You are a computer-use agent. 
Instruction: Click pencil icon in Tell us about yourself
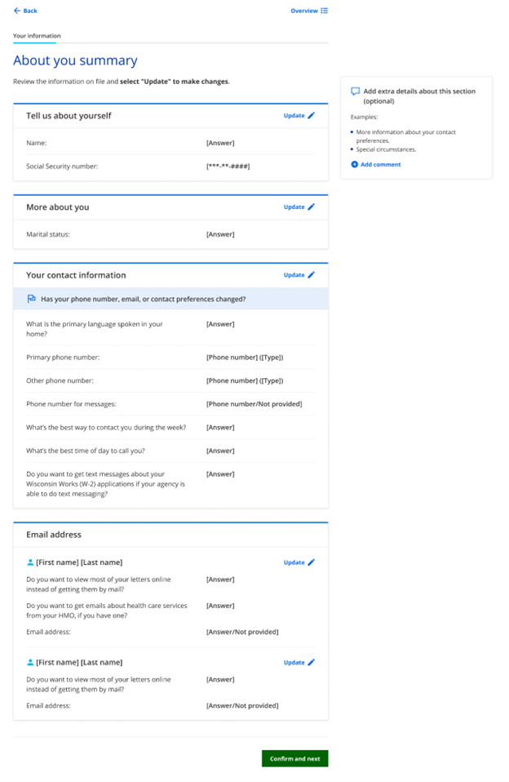[312, 116]
